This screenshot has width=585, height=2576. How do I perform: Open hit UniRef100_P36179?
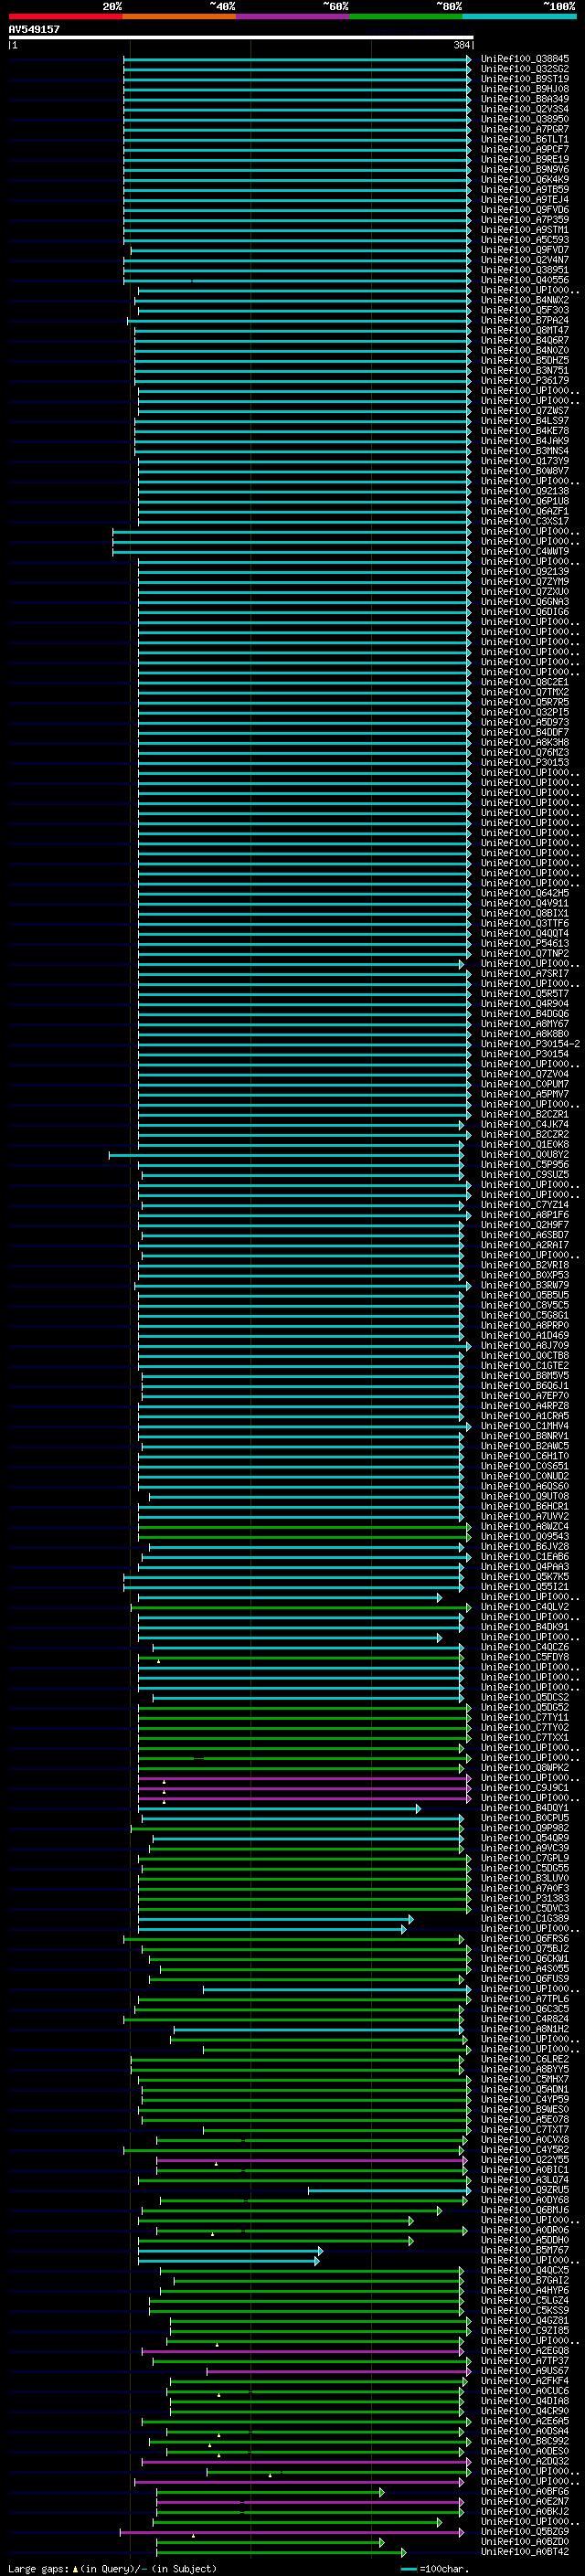[524, 381]
